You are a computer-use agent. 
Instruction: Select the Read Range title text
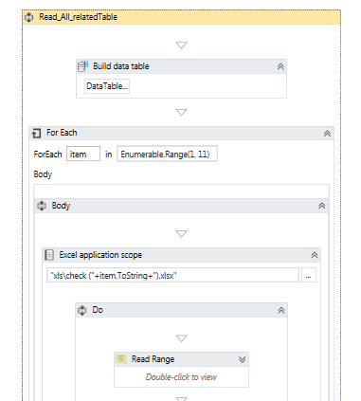tap(153, 359)
